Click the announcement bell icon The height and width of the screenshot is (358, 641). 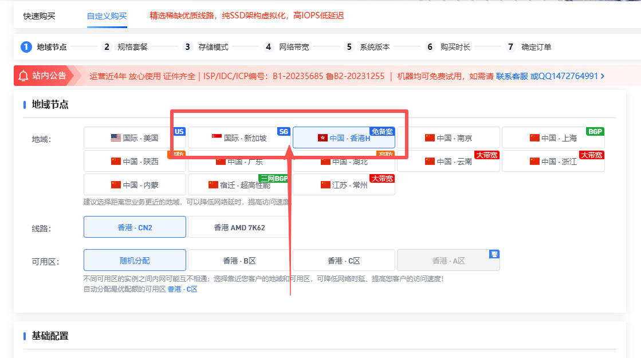[x=23, y=76]
